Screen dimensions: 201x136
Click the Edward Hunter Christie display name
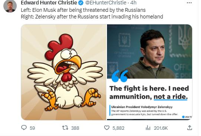click(49, 3)
